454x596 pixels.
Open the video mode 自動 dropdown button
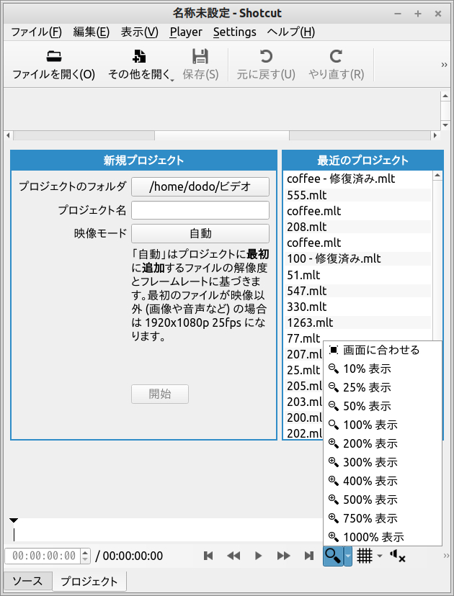tap(200, 233)
